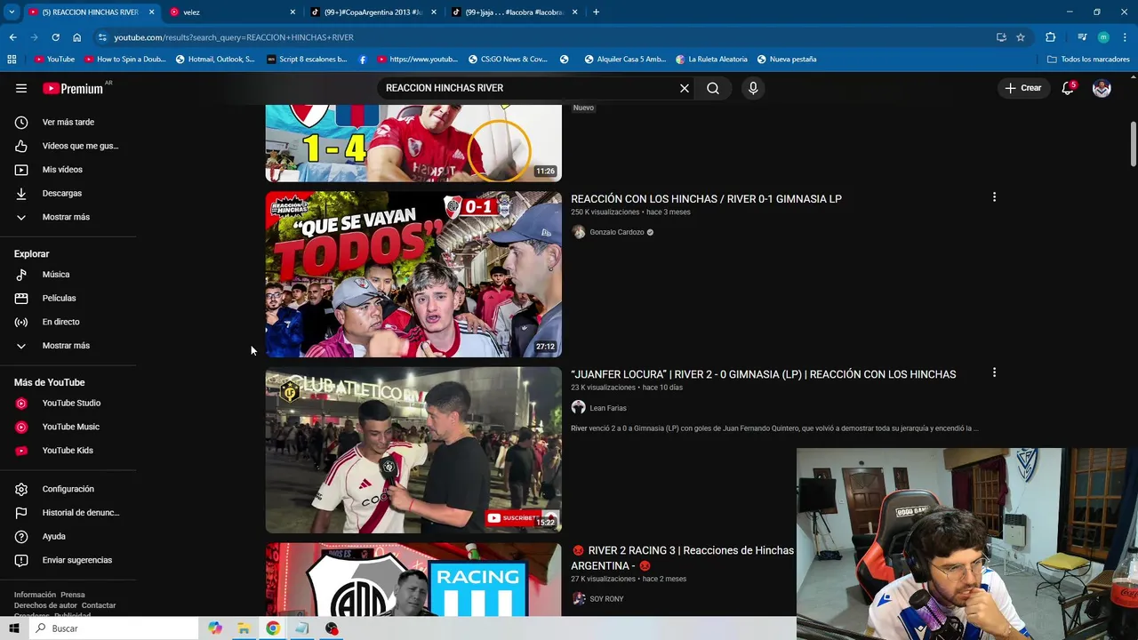Open Gonzalo Cardozo channel

[617, 232]
